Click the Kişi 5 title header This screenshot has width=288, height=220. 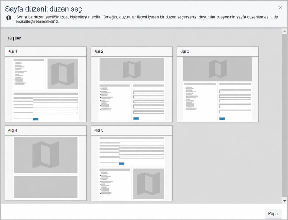tap(132, 131)
